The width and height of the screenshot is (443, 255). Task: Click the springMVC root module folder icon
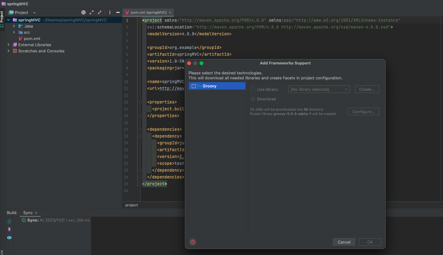coord(15,20)
